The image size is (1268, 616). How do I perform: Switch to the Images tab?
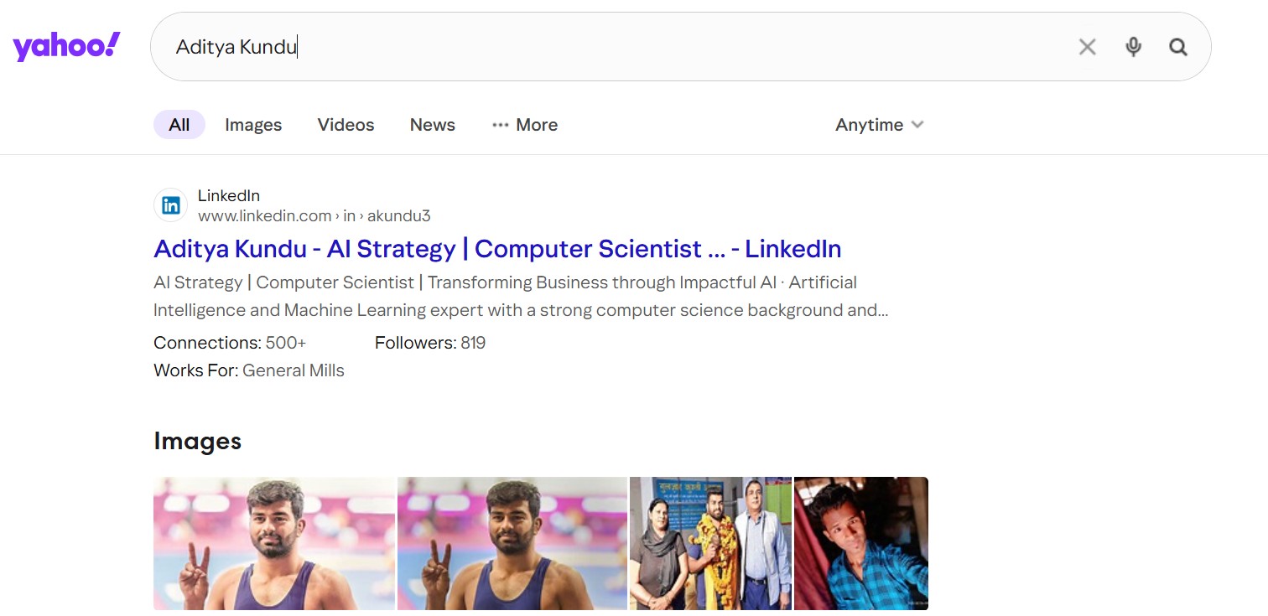[253, 125]
